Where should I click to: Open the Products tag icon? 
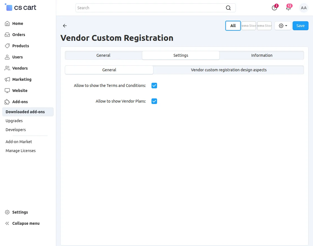(7, 46)
